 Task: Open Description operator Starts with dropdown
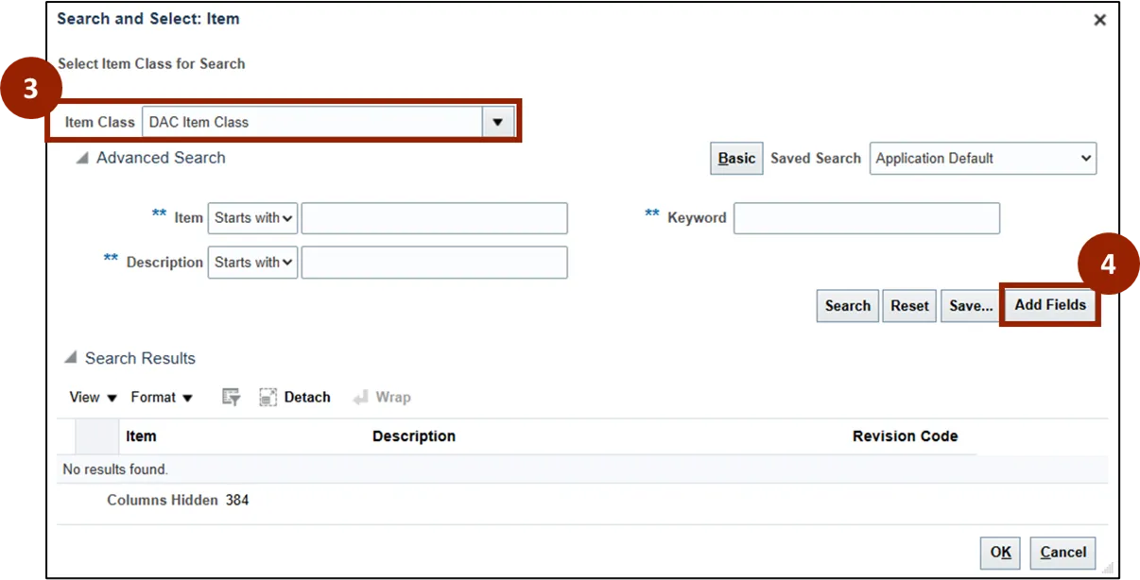point(252,263)
